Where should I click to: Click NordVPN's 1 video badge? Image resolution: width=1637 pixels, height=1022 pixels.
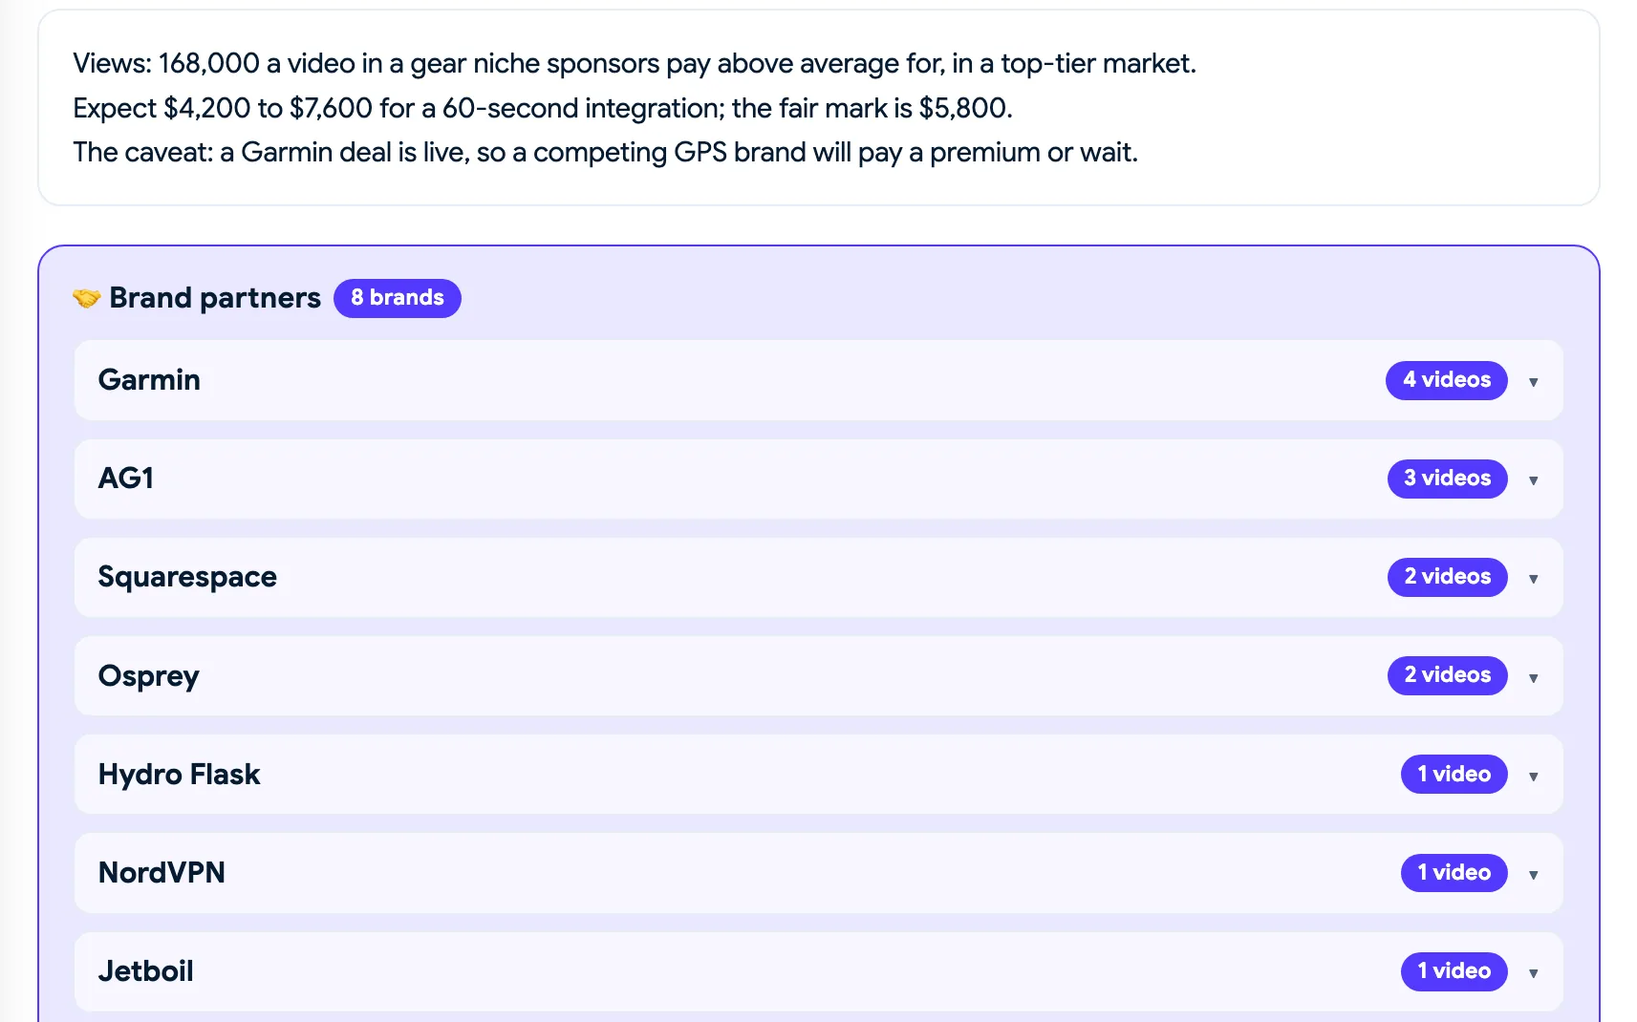click(1454, 872)
